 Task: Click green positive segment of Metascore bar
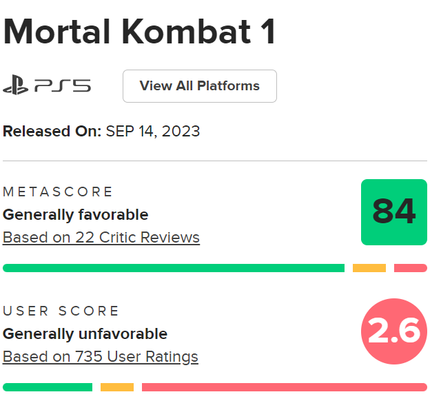click(174, 268)
